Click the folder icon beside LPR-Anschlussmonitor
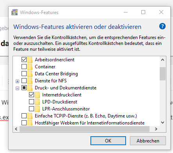Screen dimensions: 173x153 tap(37, 109)
